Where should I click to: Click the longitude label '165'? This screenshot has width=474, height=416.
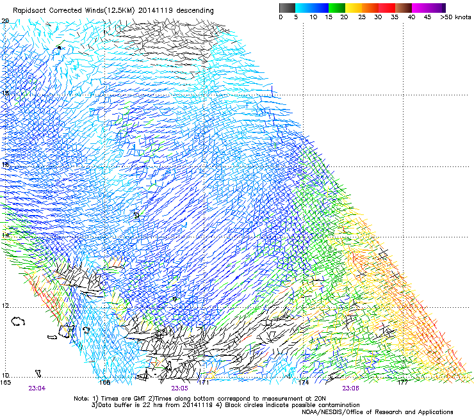click(x=5, y=383)
